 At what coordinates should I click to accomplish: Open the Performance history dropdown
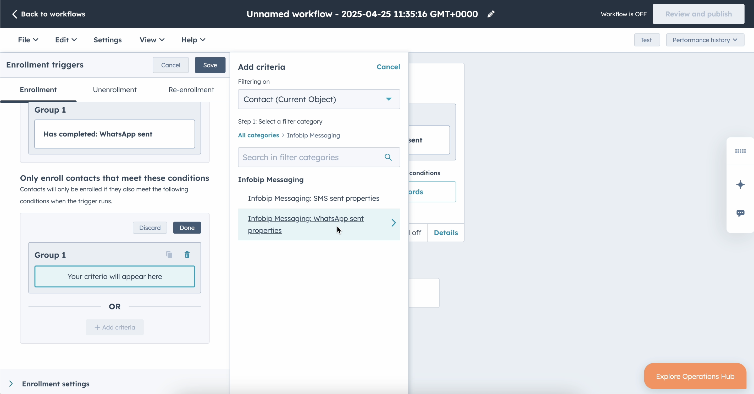705,40
